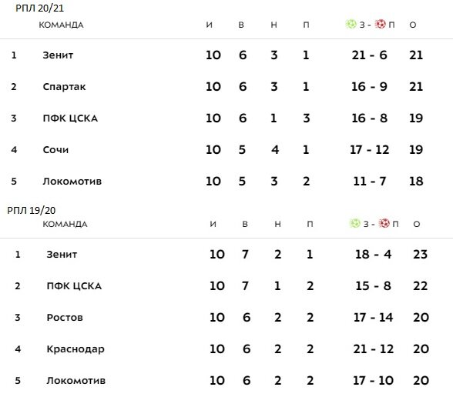Open Спартак team row
The width and height of the screenshot is (453, 397).
pyautogui.click(x=64, y=87)
